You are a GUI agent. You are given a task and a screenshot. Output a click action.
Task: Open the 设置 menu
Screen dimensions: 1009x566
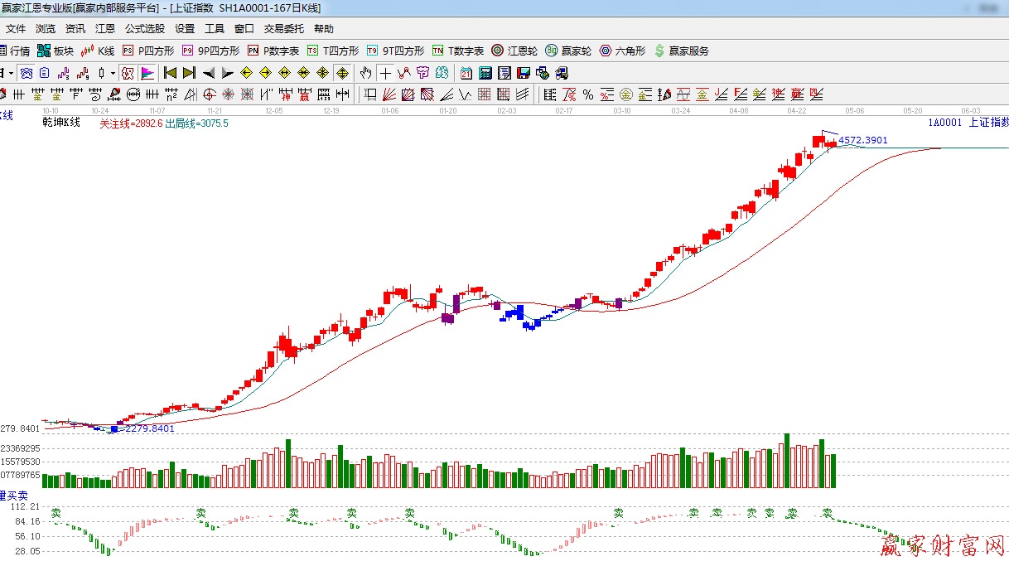(x=185, y=28)
